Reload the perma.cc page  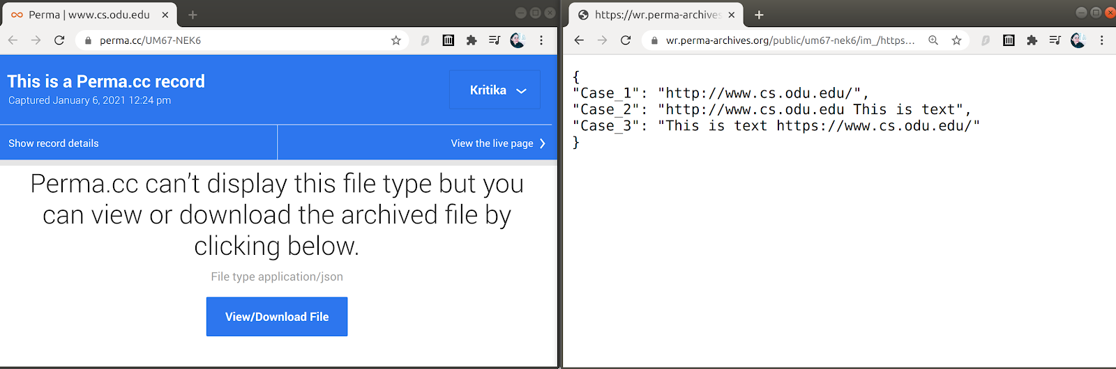coord(59,40)
